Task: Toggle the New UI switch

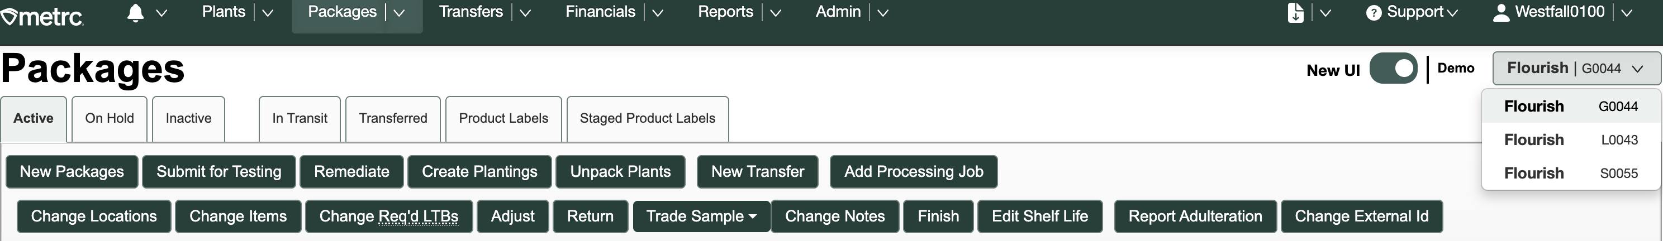Action: coord(1393,68)
